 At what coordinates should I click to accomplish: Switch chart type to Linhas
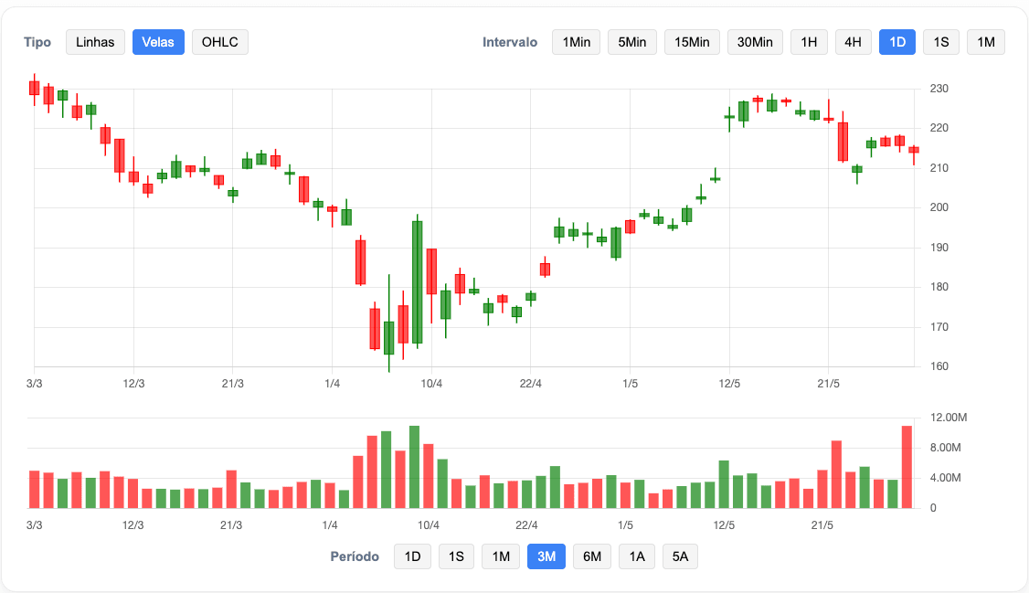pyautogui.click(x=95, y=42)
